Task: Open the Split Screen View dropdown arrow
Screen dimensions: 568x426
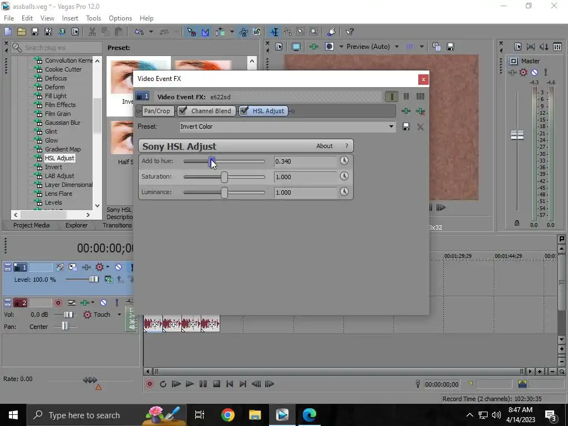Action: click(341, 47)
